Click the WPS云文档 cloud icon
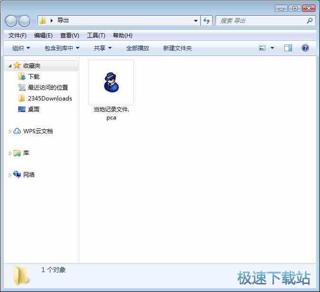 [17, 131]
